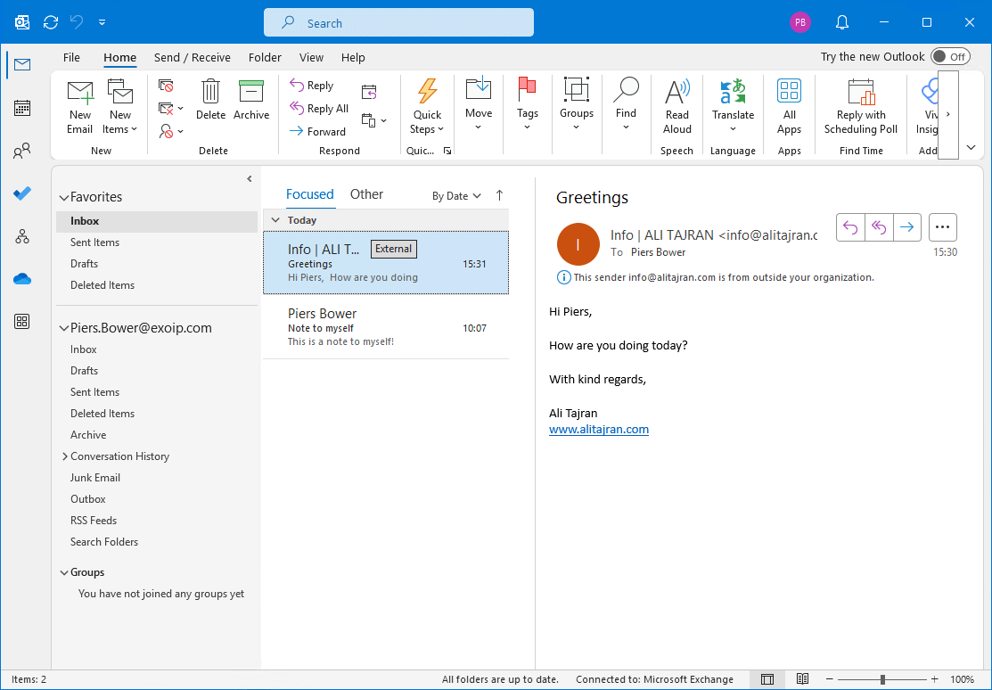Open the People contacts icon
The height and width of the screenshot is (690, 992).
22,152
